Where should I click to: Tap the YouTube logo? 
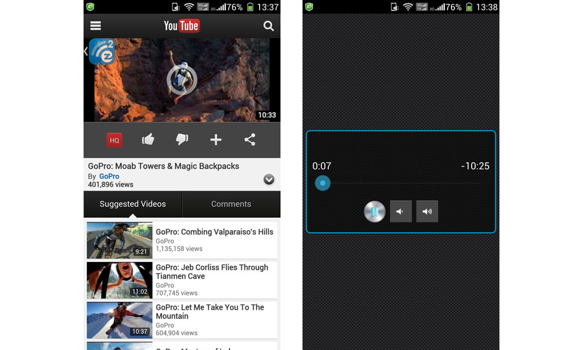[182, 26]
